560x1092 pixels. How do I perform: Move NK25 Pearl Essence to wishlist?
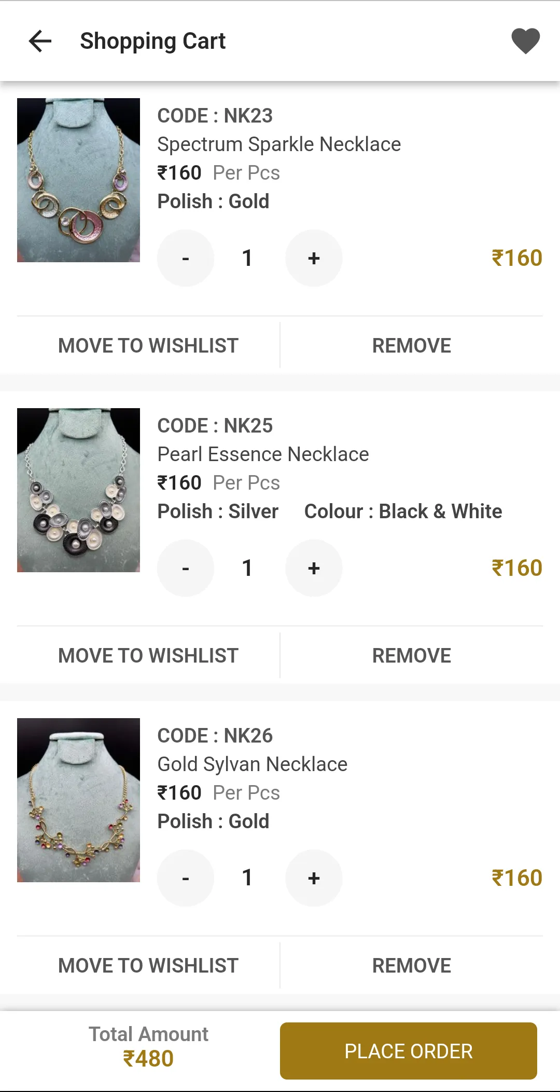point(148,655)
